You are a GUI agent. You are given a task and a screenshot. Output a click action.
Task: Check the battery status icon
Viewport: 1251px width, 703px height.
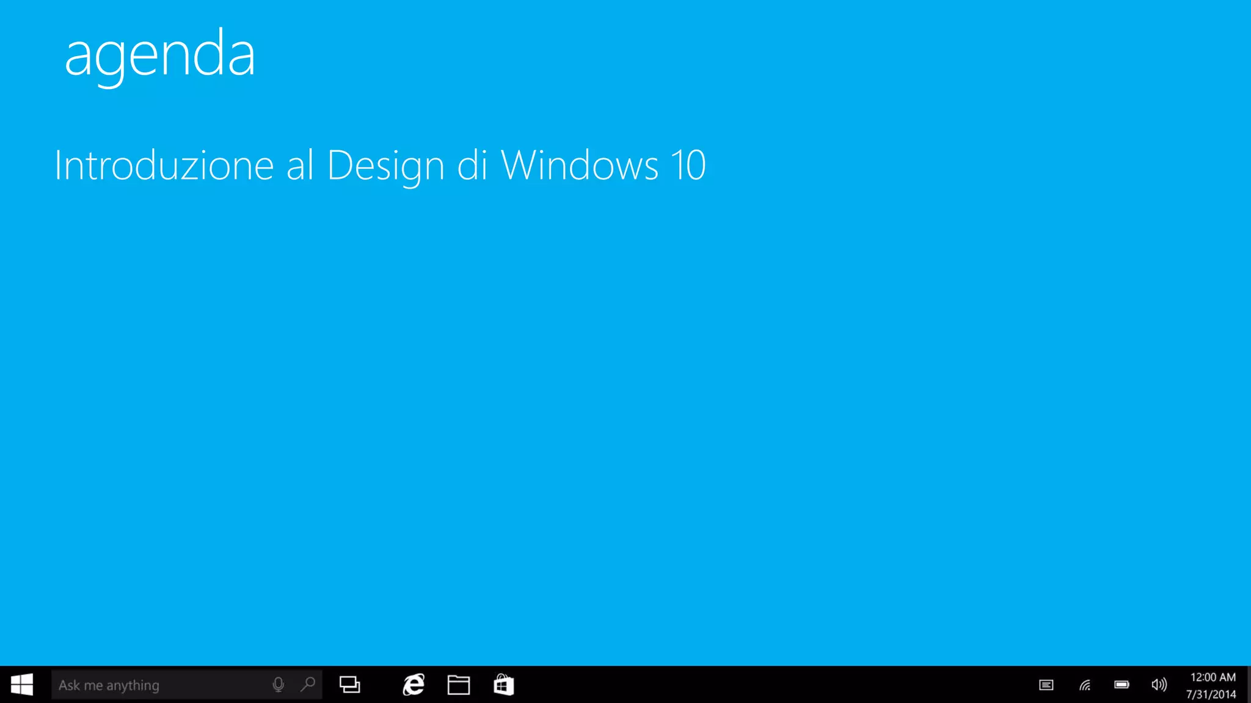(x=1122, y=685)
